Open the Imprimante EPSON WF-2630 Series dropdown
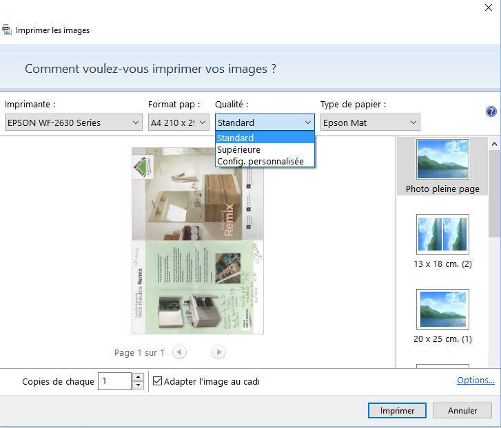 [x=74, y=122]
